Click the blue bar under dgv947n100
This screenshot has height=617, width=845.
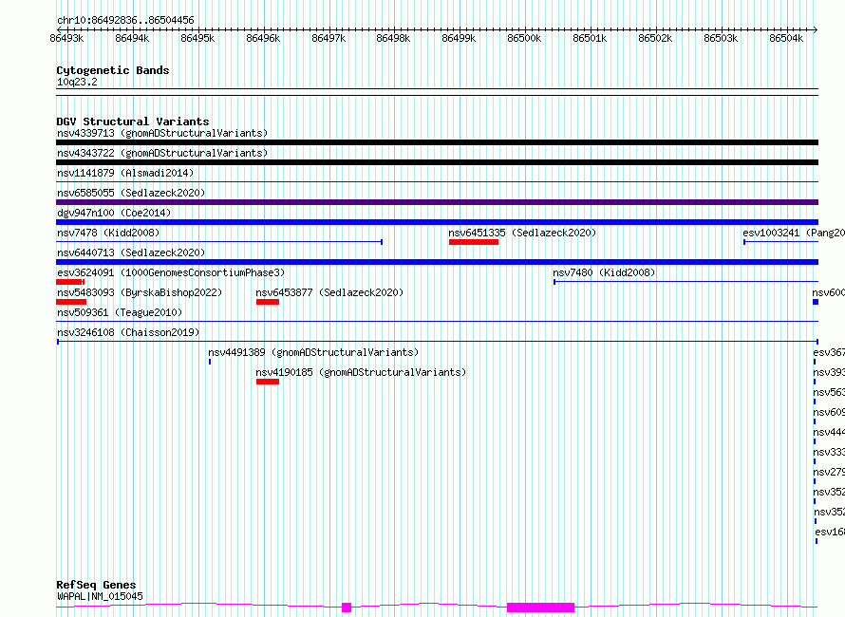[x=437, y=222]
